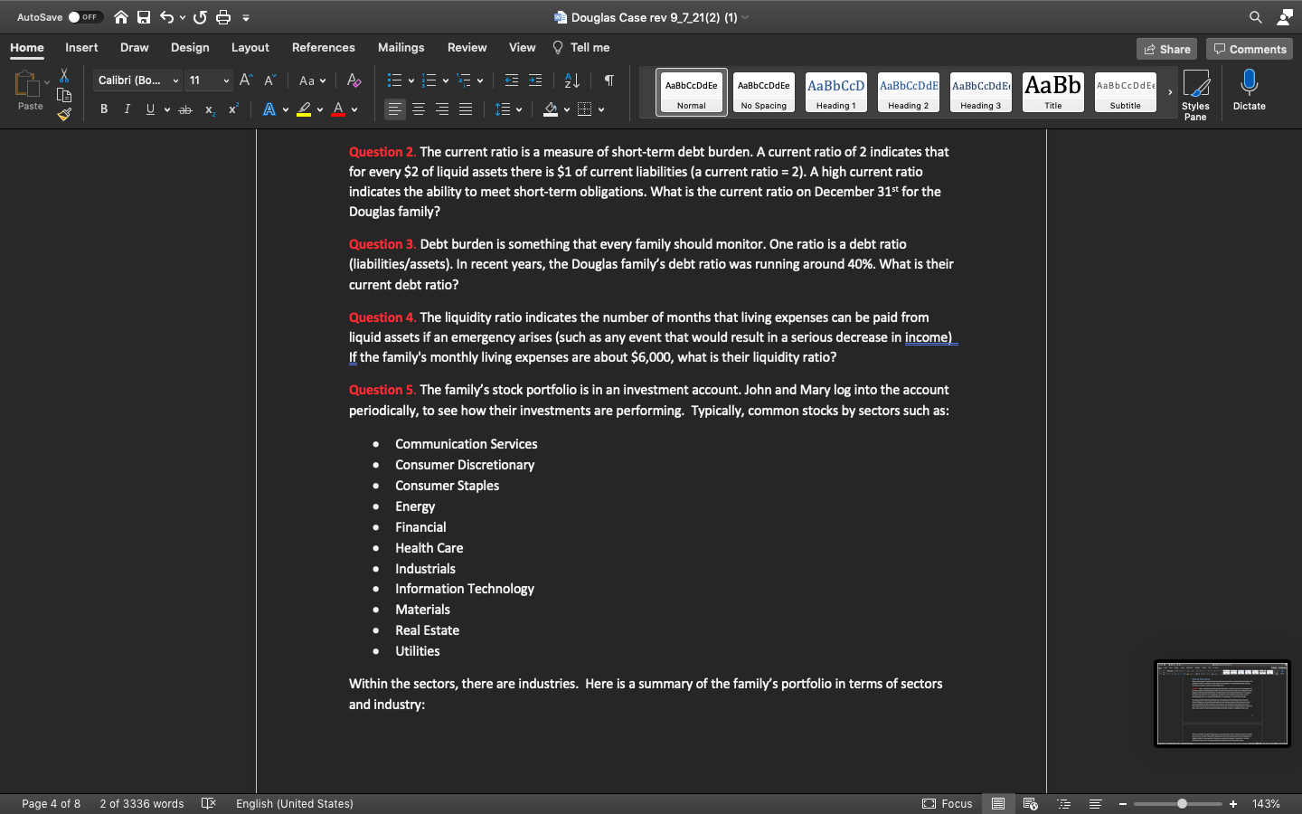Open the font size dropdown
This screenshot has height=814, width=1302.
pos(225,80)
